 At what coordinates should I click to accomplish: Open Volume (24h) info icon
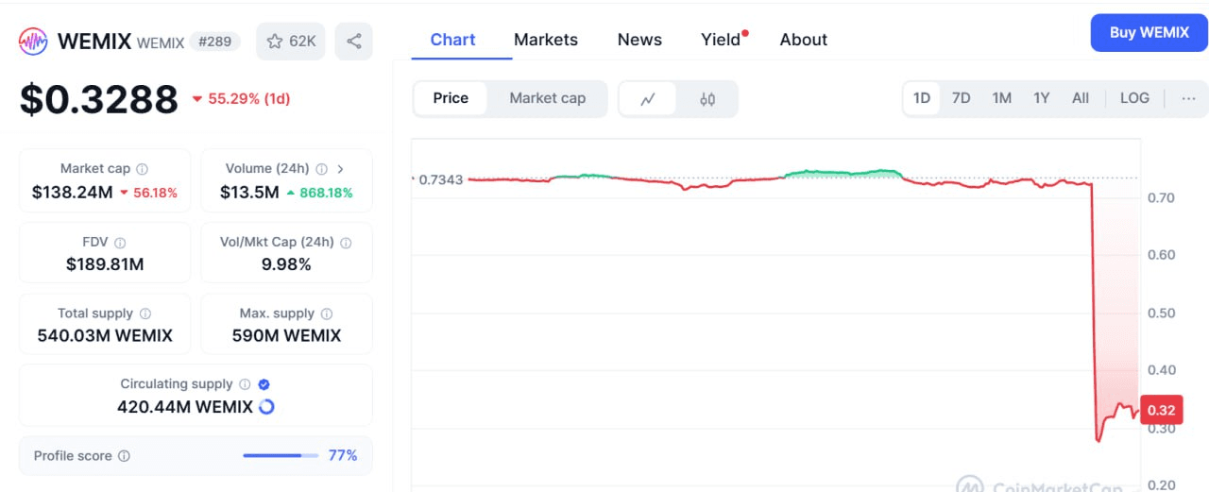[x=321, y=169]
